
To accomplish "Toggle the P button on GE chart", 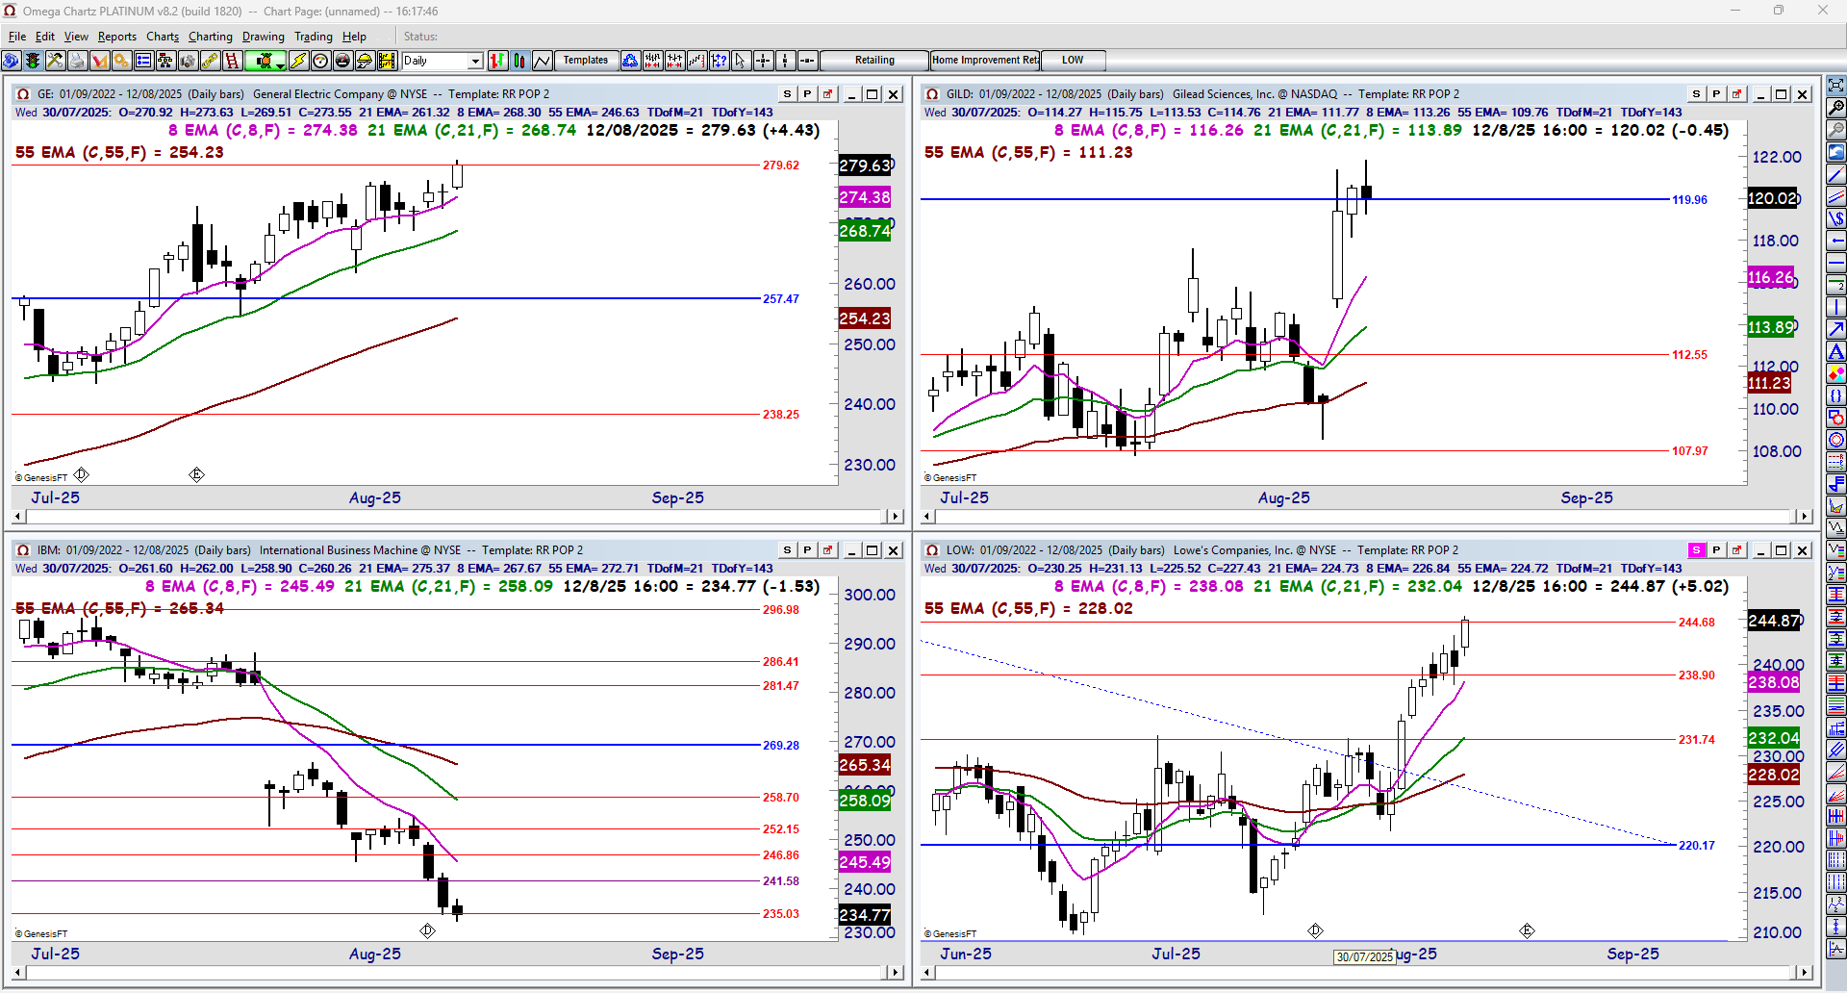I will (x=808, y=94).
